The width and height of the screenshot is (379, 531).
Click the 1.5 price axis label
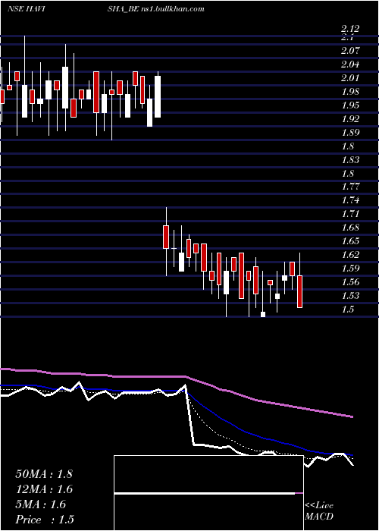[347, 309]
